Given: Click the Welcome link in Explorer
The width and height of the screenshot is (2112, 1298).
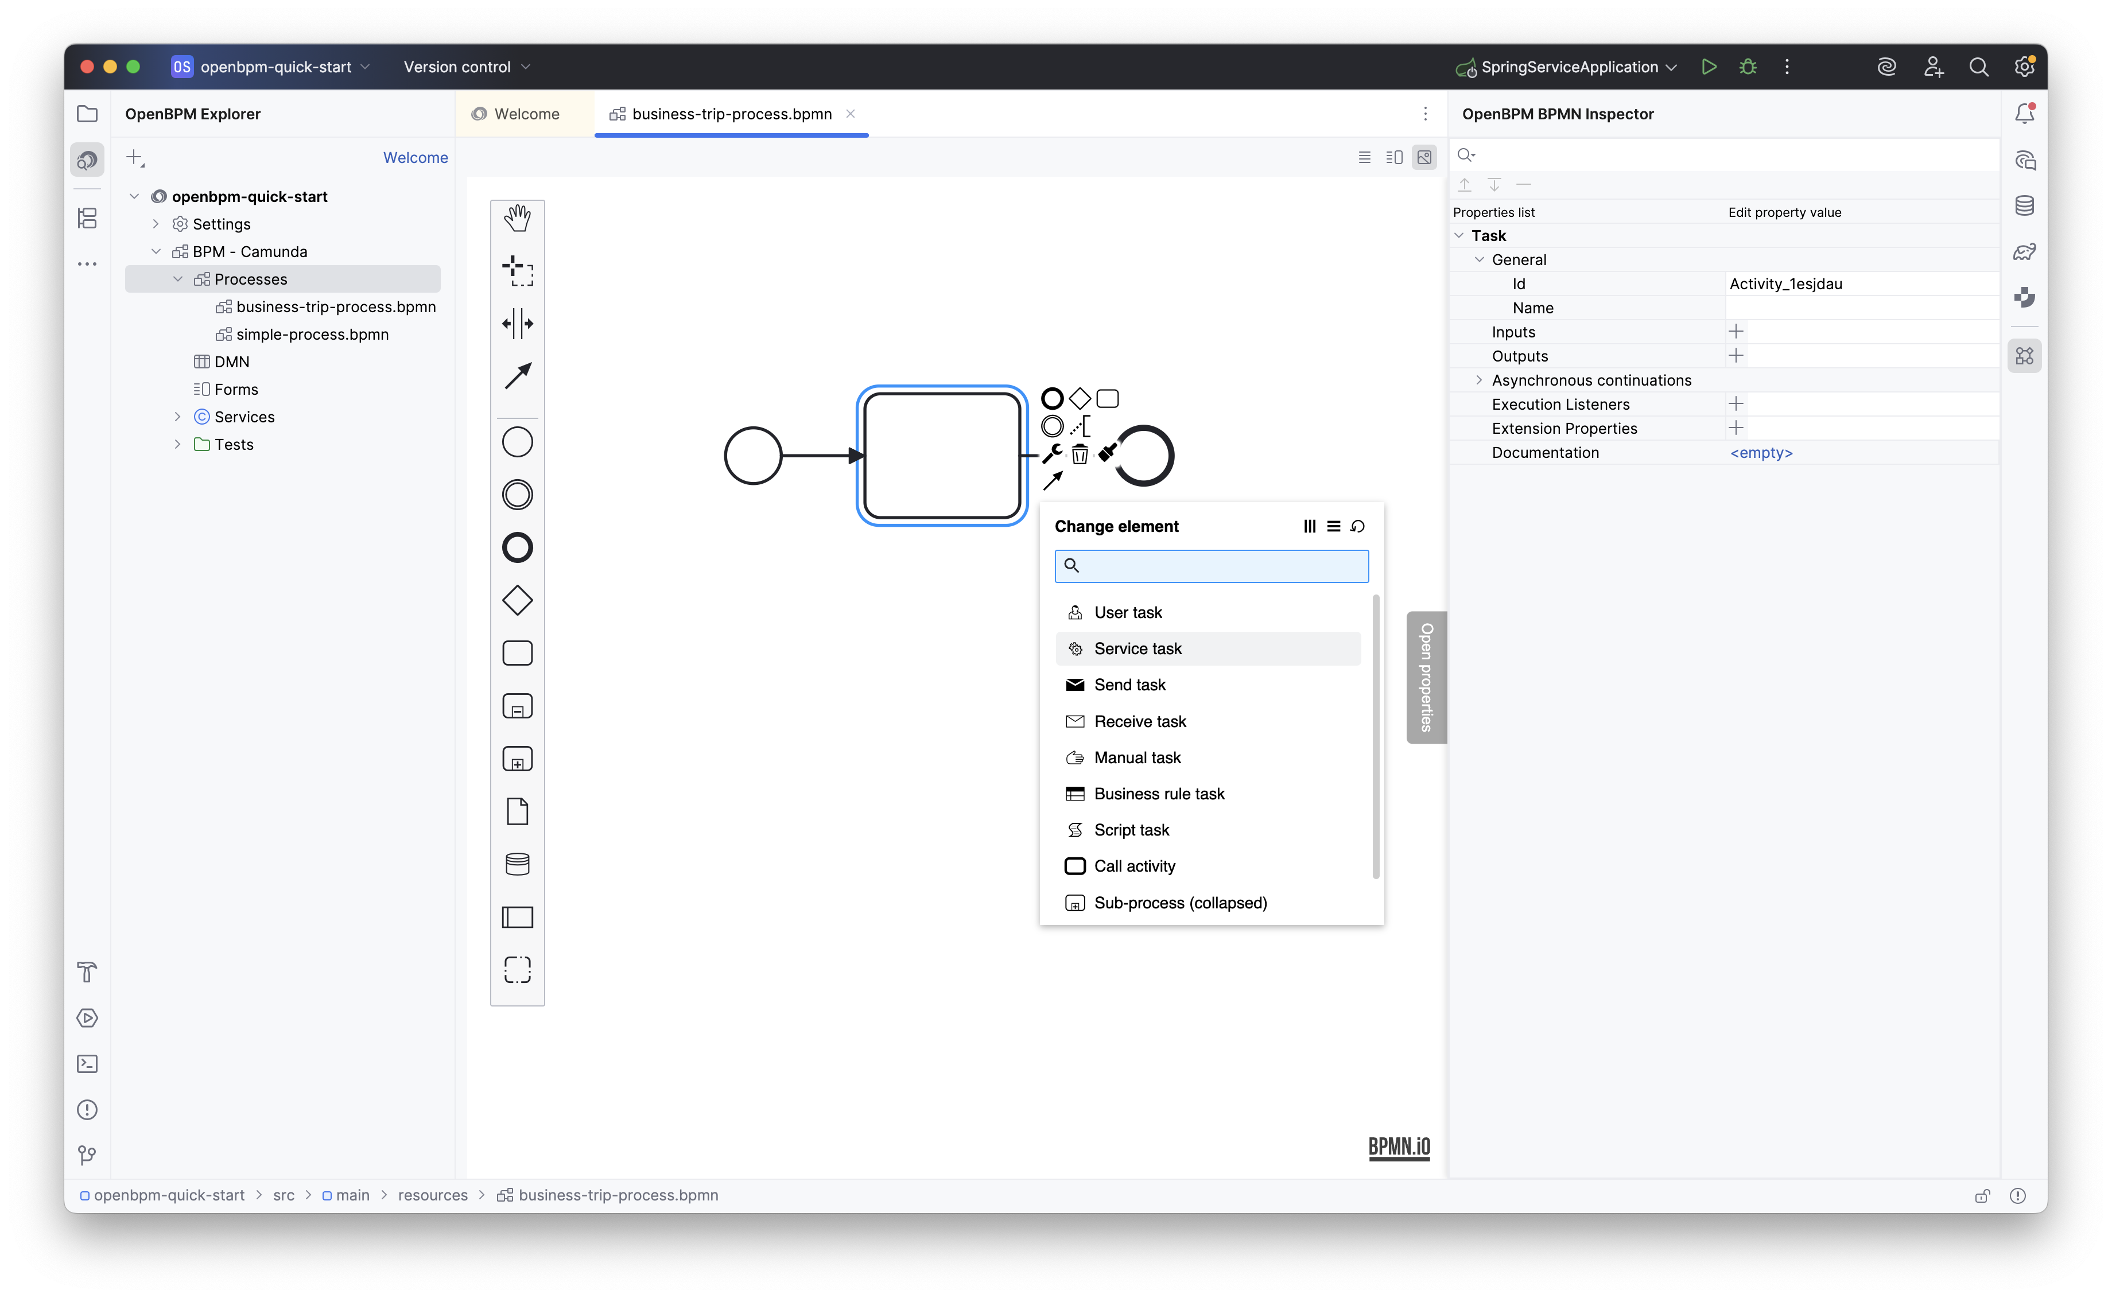Looking at the screenshot, I should (416, 158).
